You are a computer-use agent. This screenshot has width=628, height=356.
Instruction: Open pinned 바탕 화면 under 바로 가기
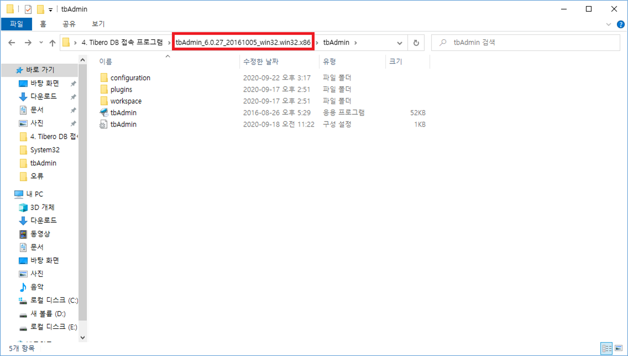(45, 83)
